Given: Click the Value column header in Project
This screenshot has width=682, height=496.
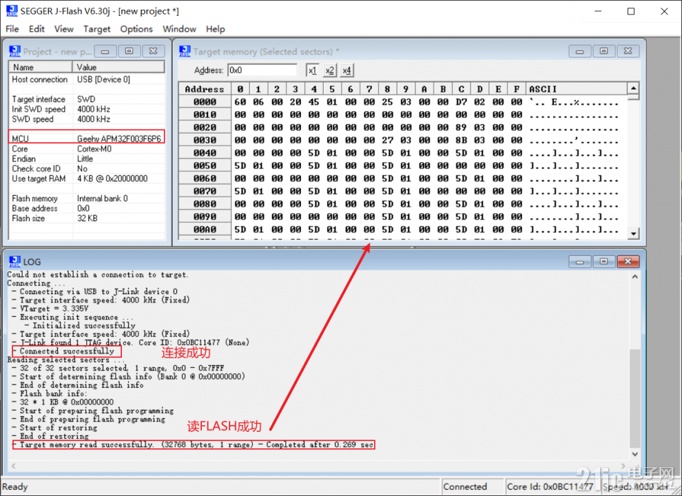Looking at the screenshot, I should point(118,67).
